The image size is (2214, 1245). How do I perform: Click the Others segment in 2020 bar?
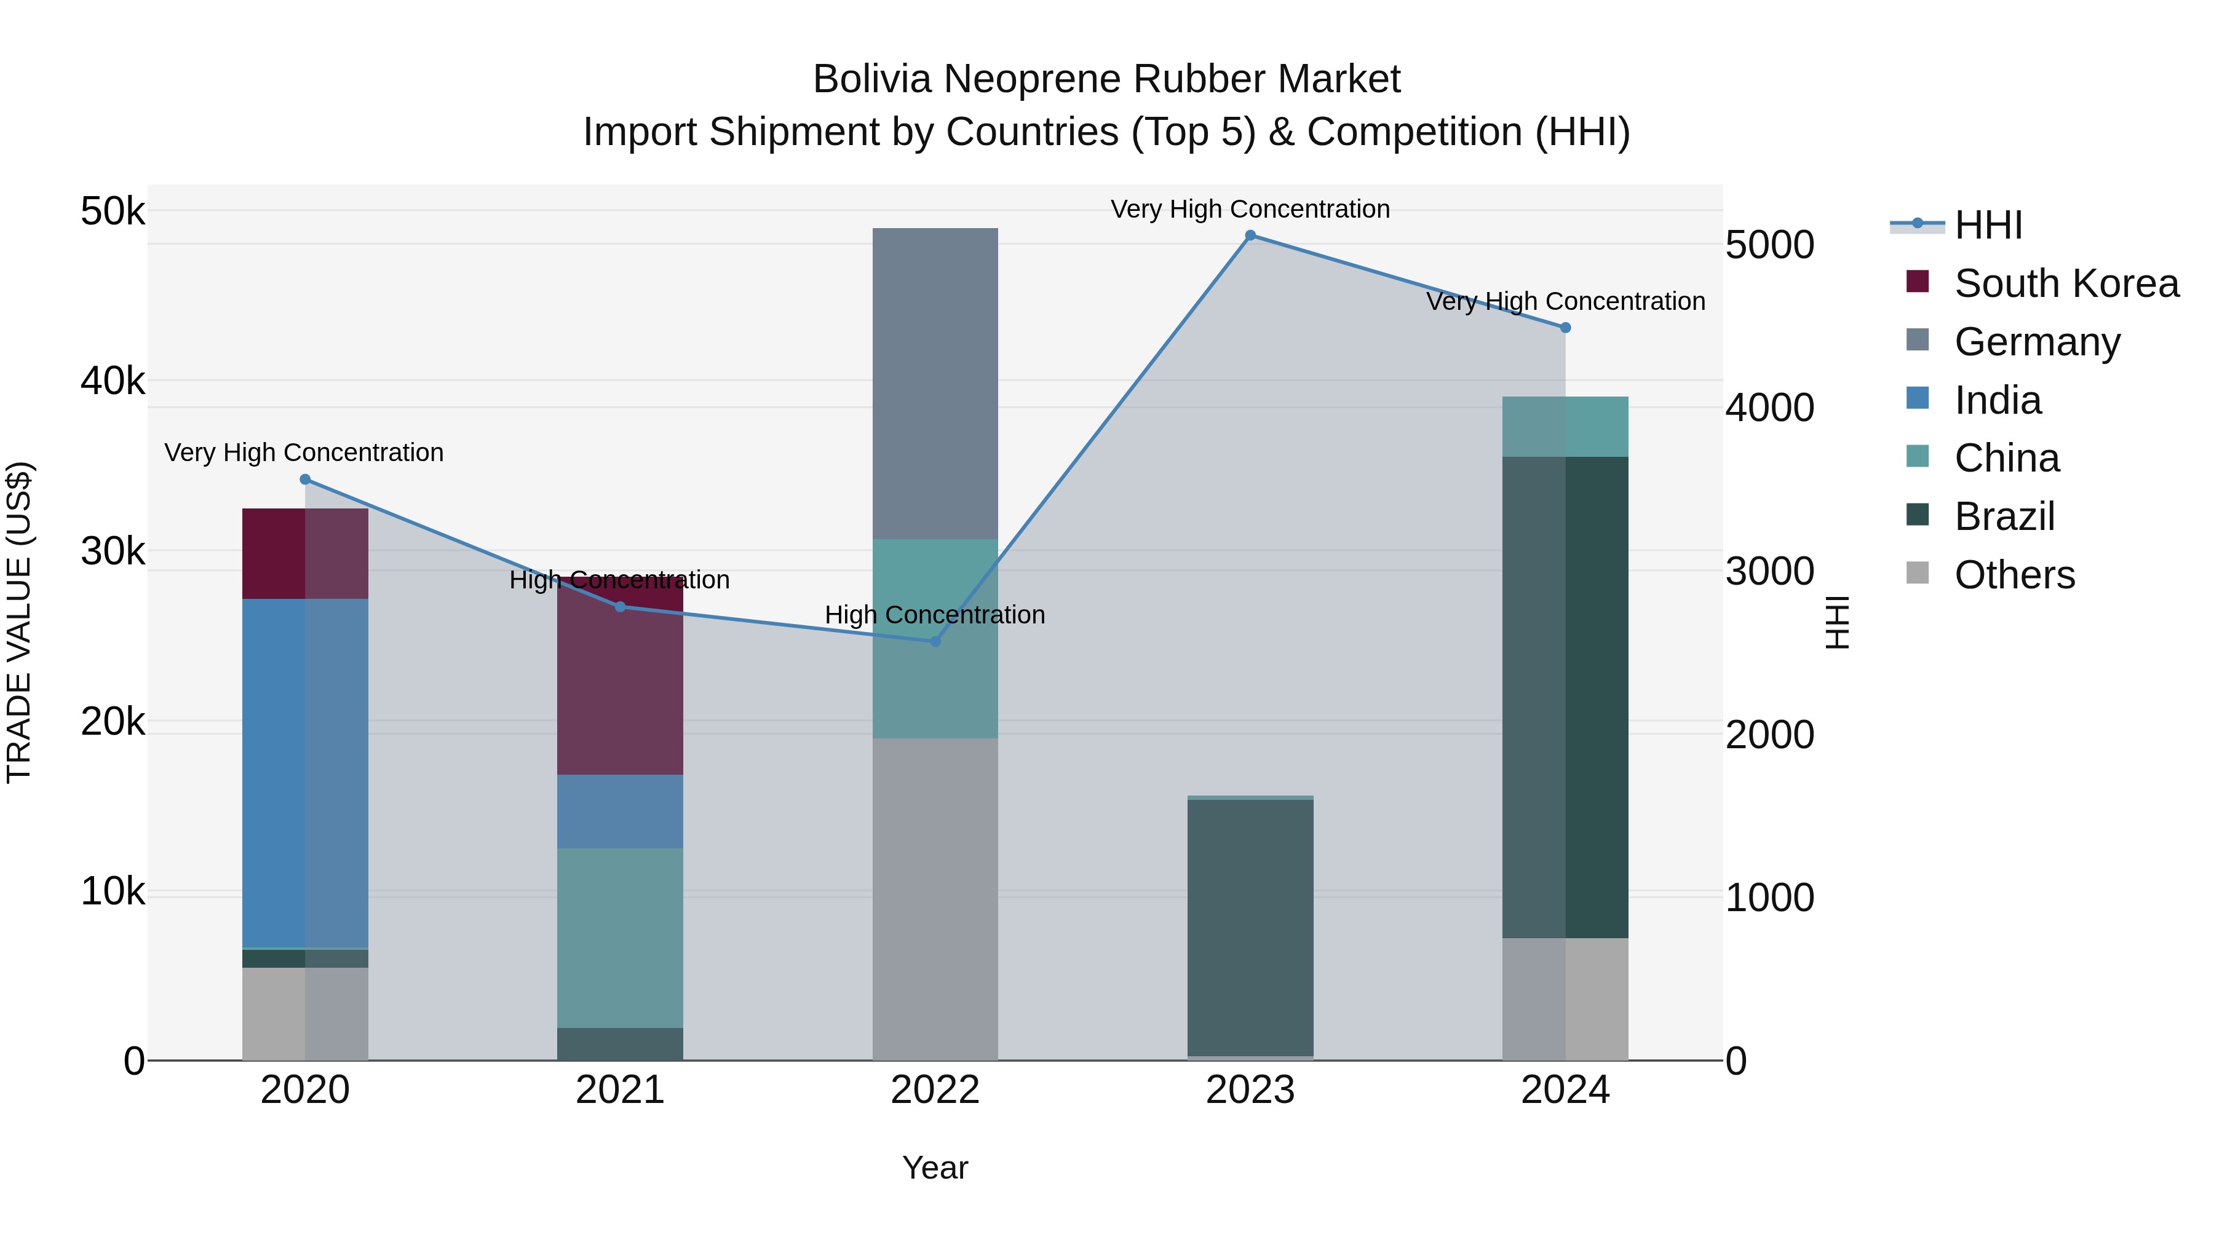[x=305, y=1014]
